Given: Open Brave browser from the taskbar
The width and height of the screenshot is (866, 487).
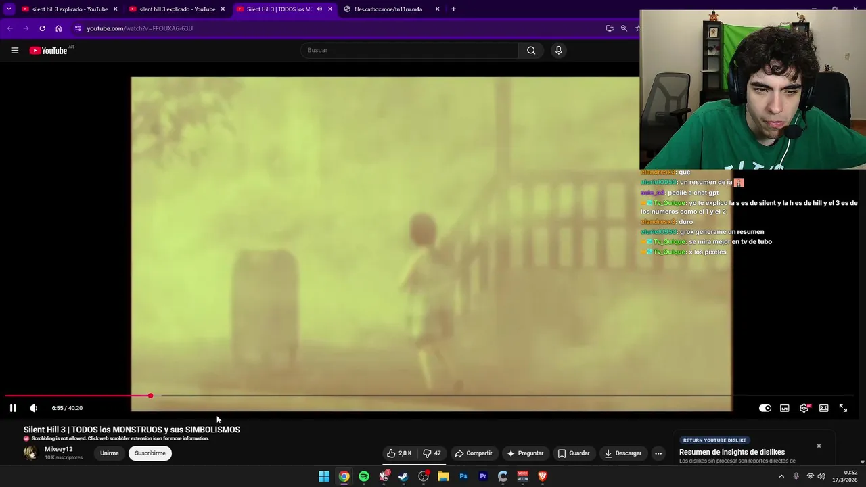Looking at the screenshot, I should tap(543, 476).
